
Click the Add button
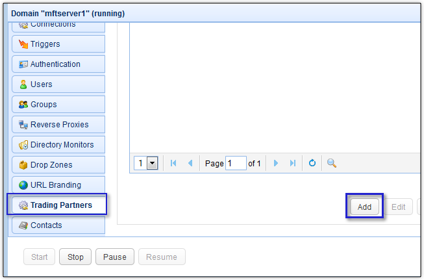pyautogui.click(x=364, y=207)
